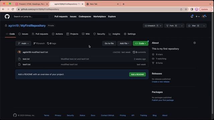
Task: Open a new browser tab with plus
Action: (123, 4)
